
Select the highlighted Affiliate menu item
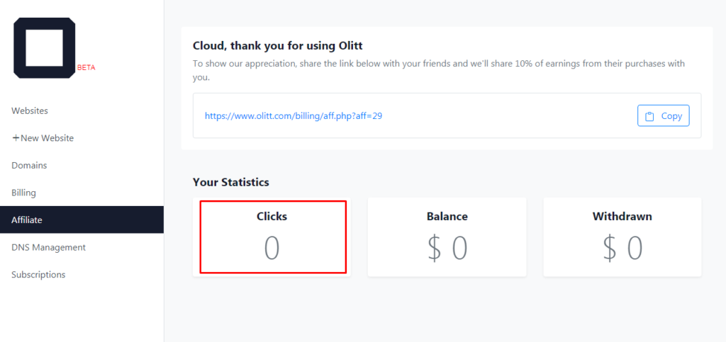tap(27, 220)
